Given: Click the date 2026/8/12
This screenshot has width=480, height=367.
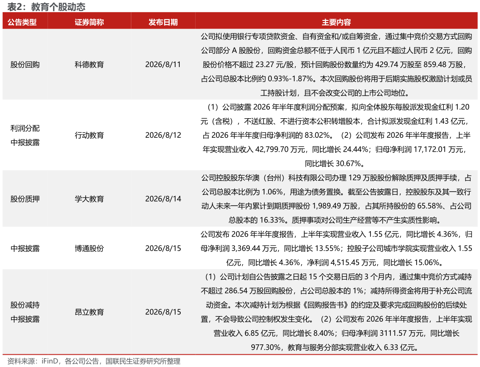Looking at the screenshot, I should coord(163,135).
